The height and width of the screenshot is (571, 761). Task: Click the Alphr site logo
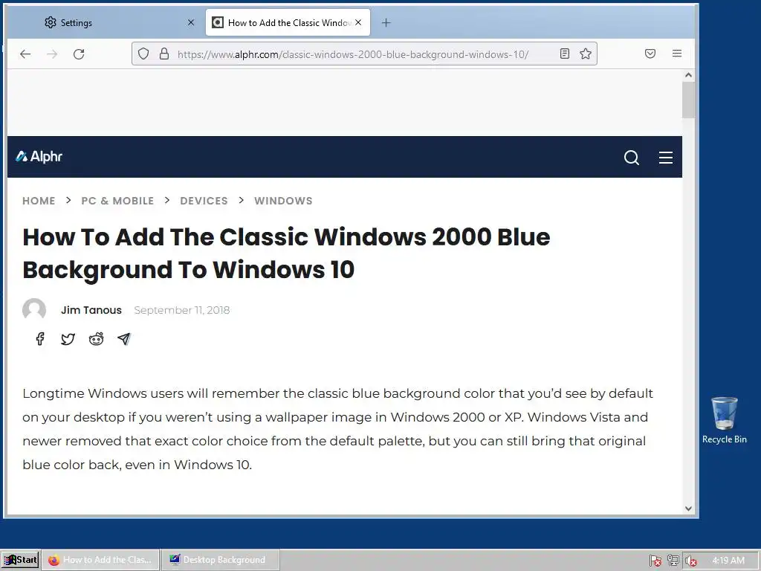pyautogui.click(x=39, y=156)
